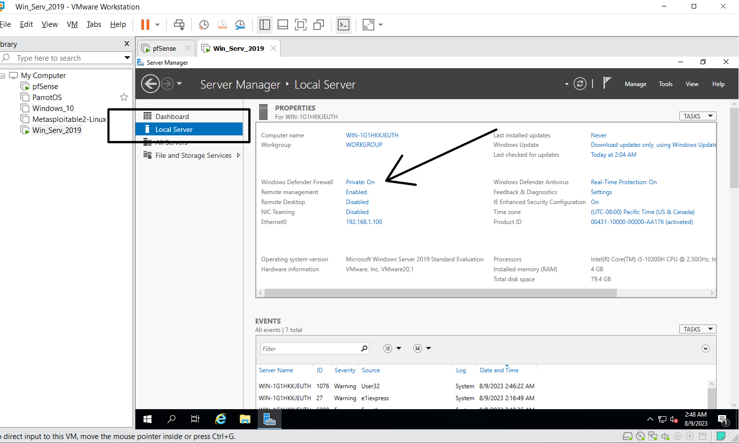Take a snapshot of this VM
739x443 pixels.
pos(204,24)
